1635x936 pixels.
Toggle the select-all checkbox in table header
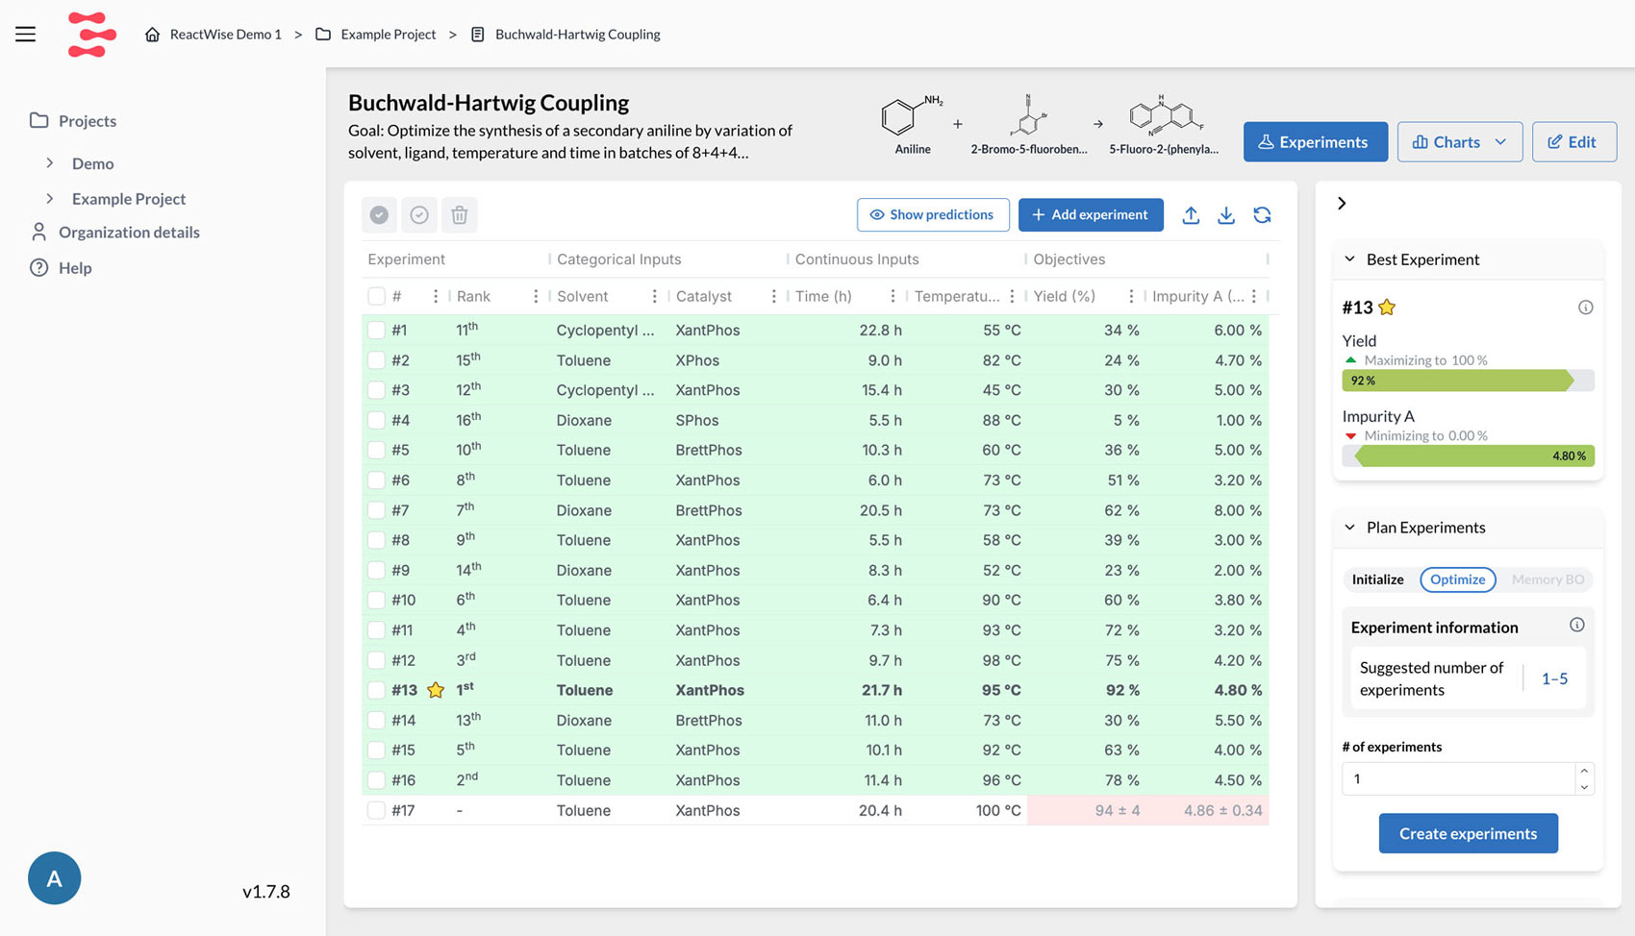pos(375,296)
